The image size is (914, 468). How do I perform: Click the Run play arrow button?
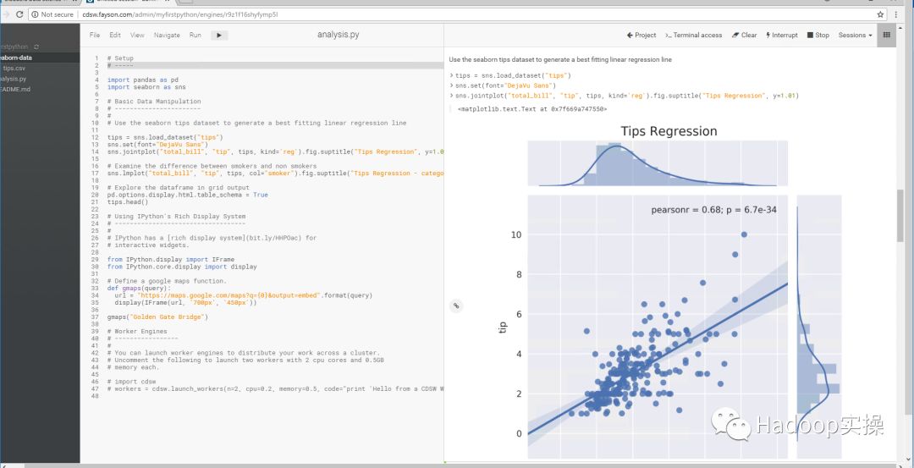click(219, 36)
